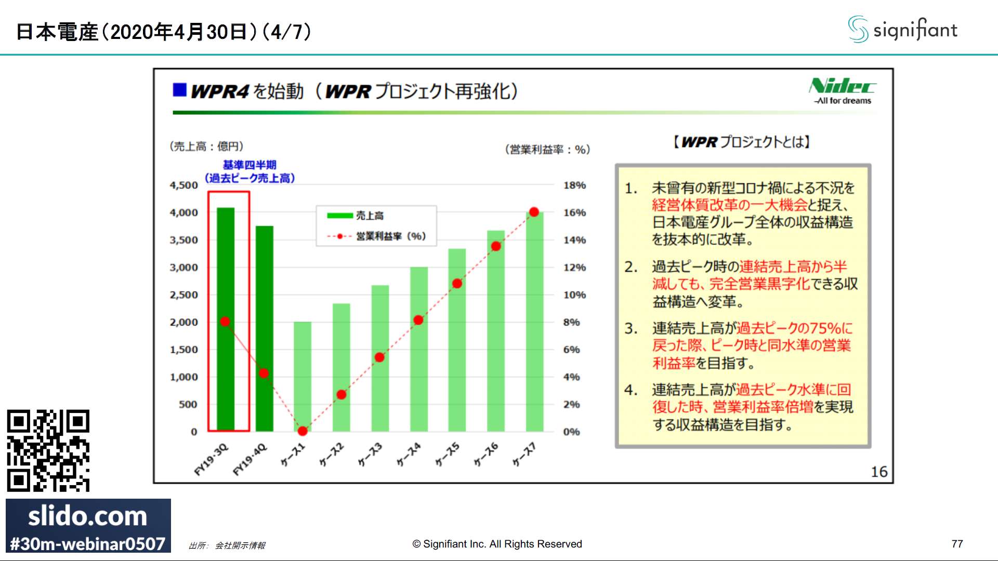The width and height of the screenshot is (998, 561).
Task: Click the red data point atop ケース7
Action: [534, 212]
